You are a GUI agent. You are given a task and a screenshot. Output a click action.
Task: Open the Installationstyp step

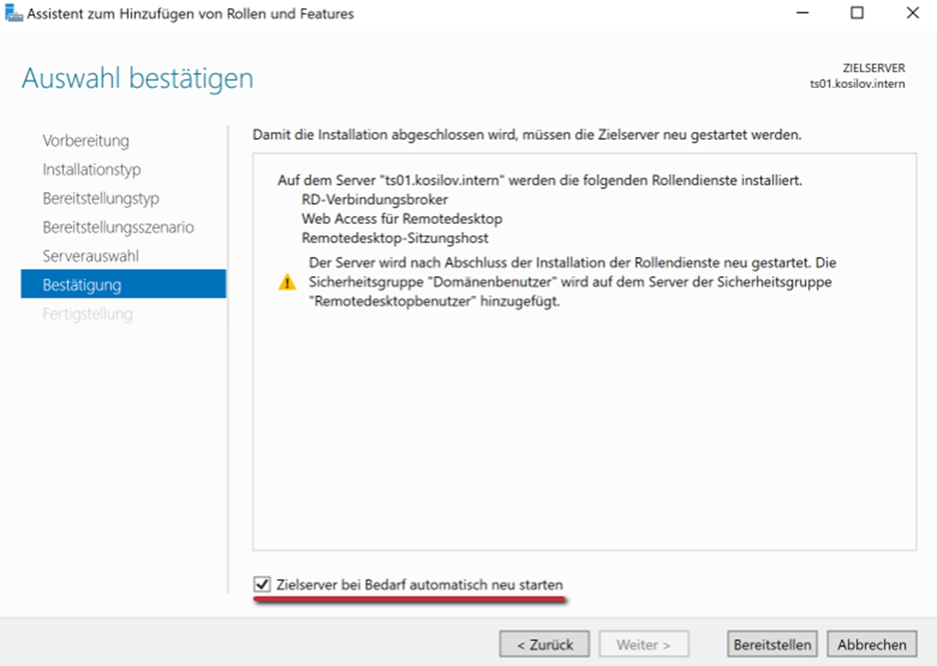tap(91, 170)
